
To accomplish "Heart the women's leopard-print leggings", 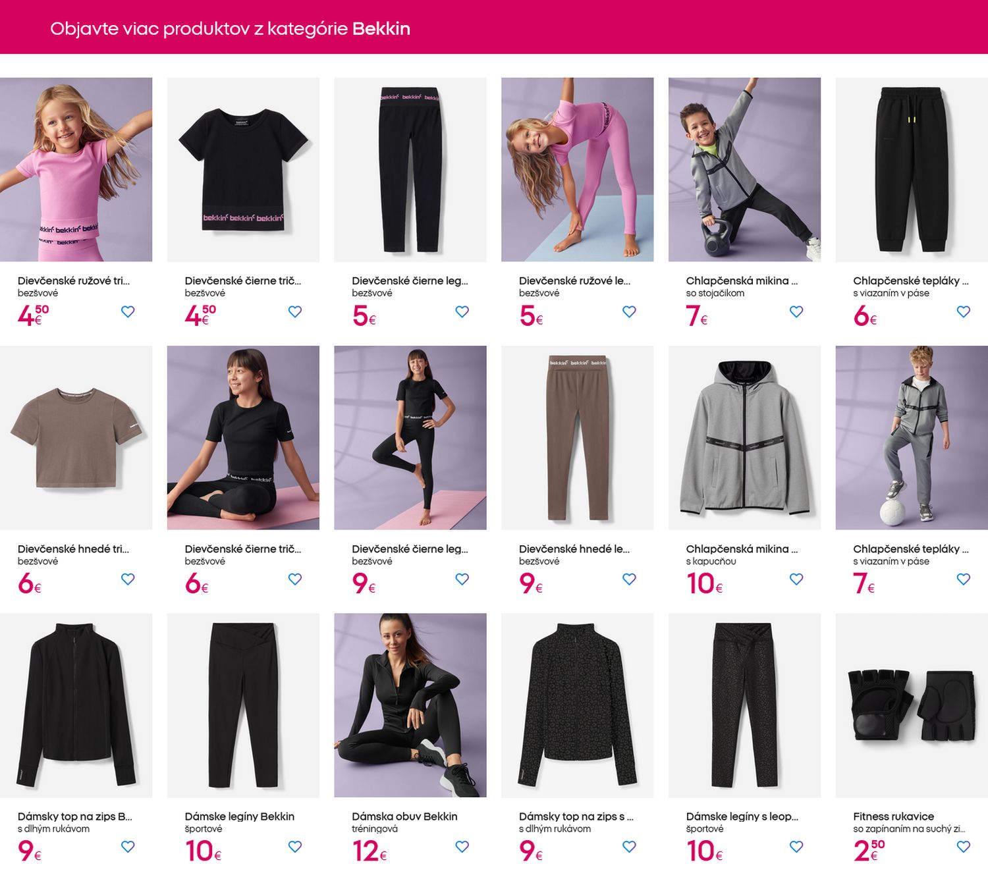I will (796, 846).
